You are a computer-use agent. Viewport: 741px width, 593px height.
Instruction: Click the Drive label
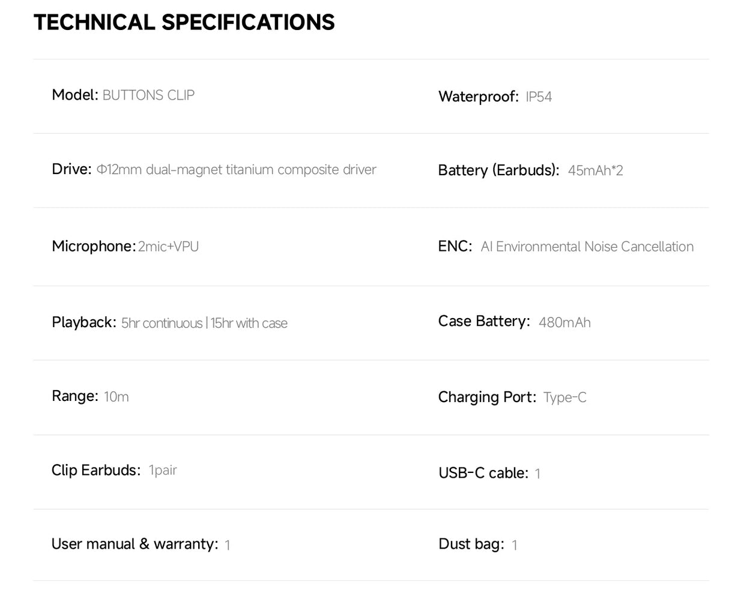point(71,169)
